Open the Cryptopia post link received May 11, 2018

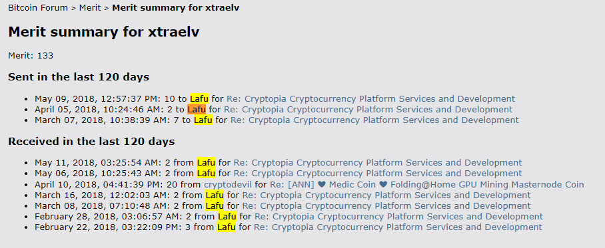tap(378, 162)
